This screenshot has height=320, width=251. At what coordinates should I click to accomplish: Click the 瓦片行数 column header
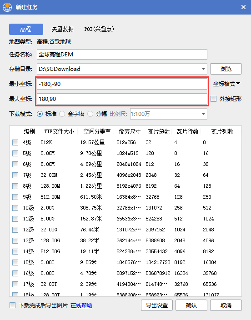tap(187, 131)
